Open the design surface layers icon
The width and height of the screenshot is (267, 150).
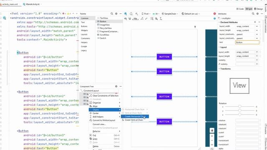pos(126,14)
